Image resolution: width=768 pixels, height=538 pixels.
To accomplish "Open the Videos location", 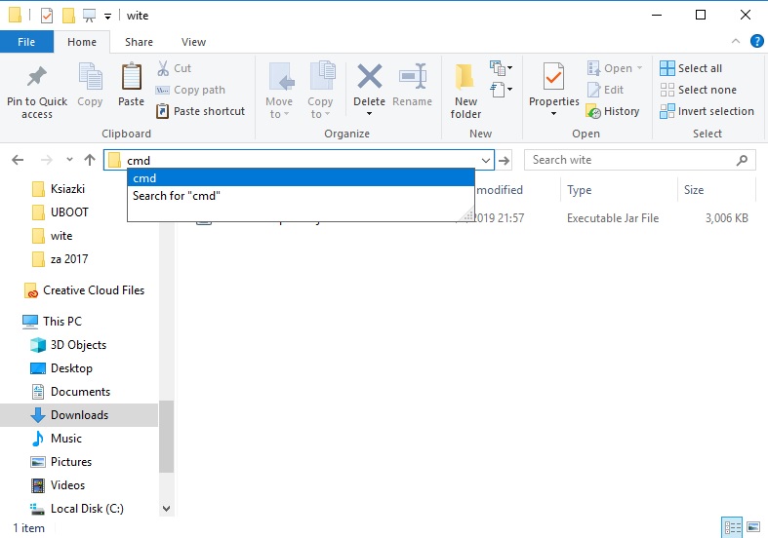I will [x=59, y=485].
